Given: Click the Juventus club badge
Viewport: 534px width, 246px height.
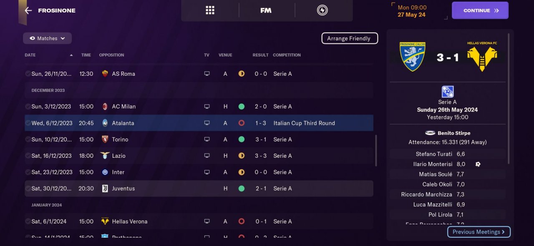Looking at the screenshot, I should pos(105,189).
